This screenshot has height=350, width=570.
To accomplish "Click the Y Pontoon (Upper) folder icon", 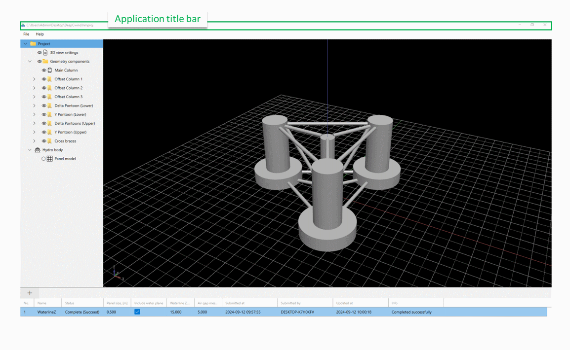I will coord(50,132).
